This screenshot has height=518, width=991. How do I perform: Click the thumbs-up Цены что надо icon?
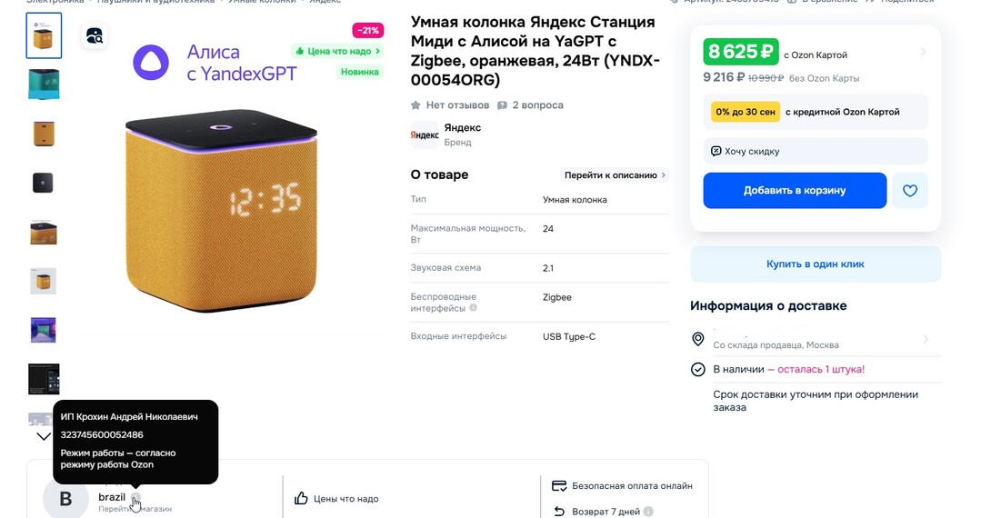click(x=301, y=498)
